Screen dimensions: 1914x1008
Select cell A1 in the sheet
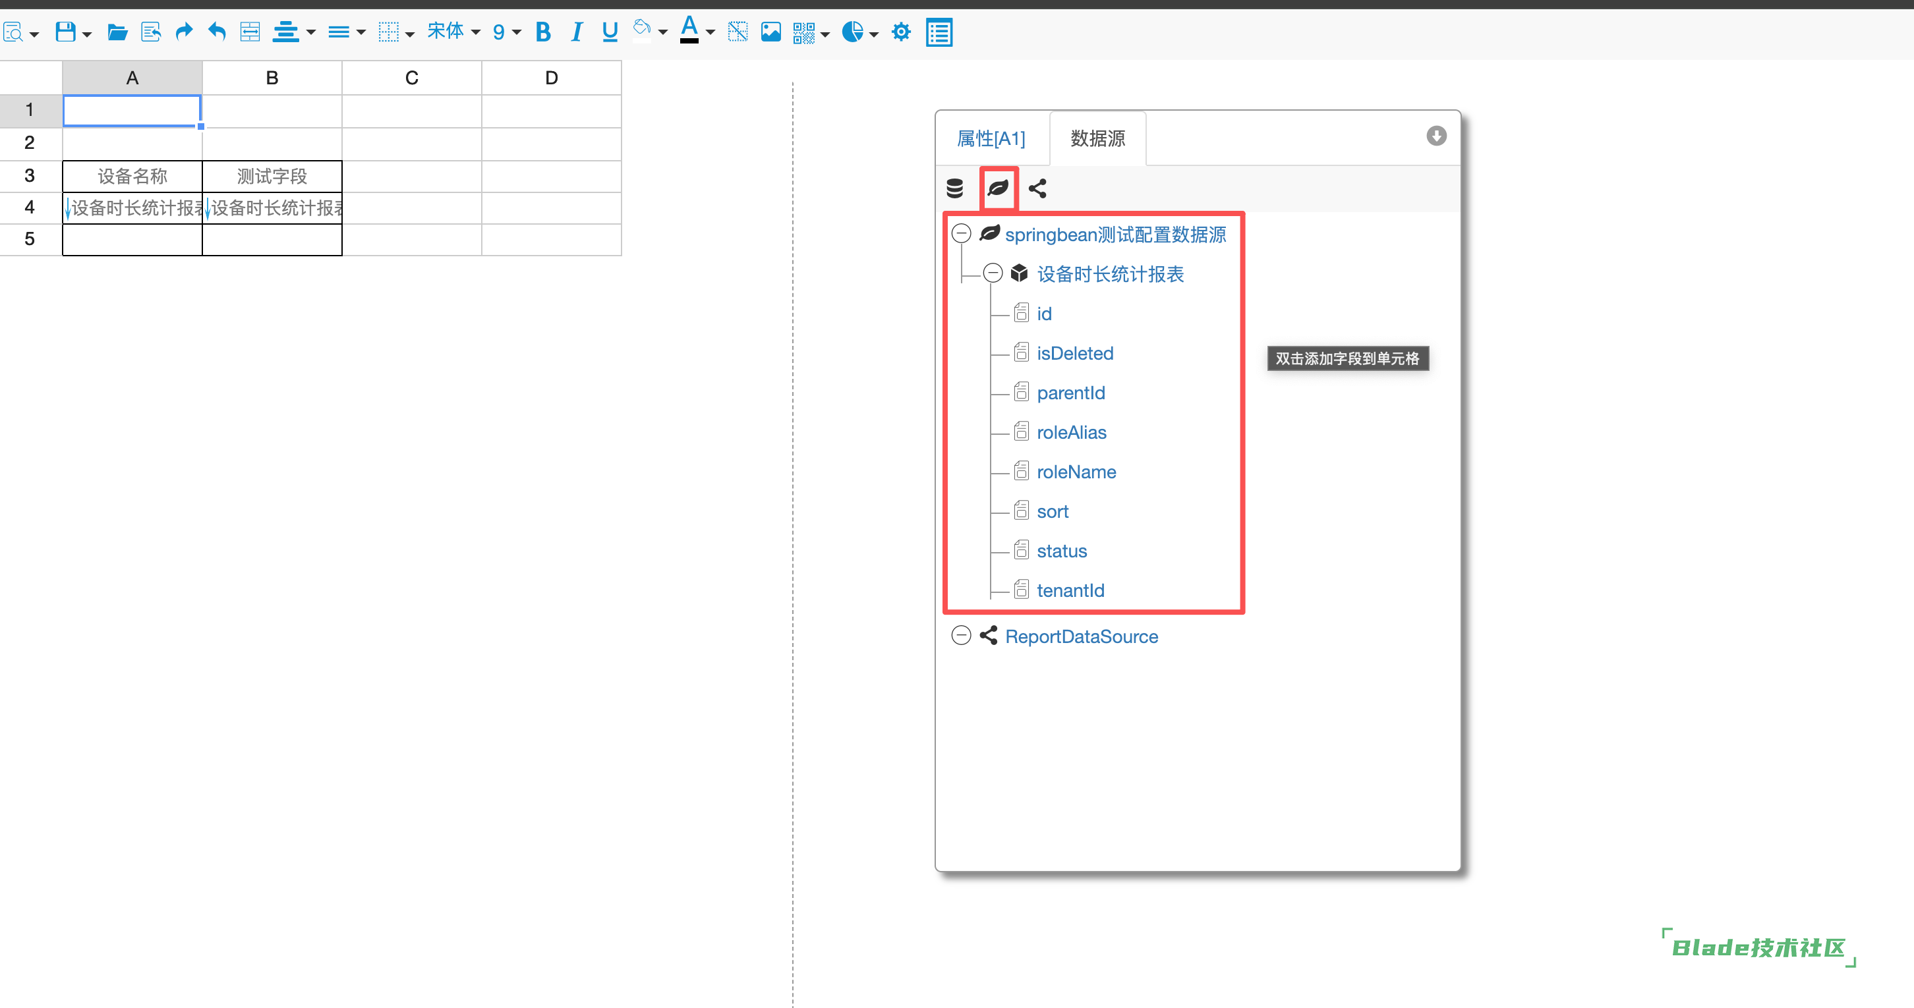click(132, 111)
